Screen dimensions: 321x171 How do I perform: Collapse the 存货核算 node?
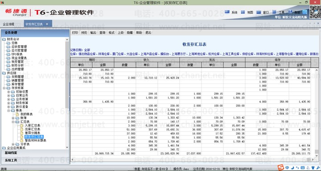tap(4, 88)
